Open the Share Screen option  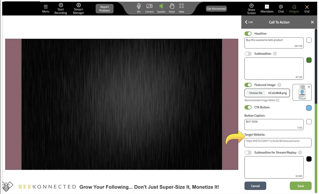point(251,6)
